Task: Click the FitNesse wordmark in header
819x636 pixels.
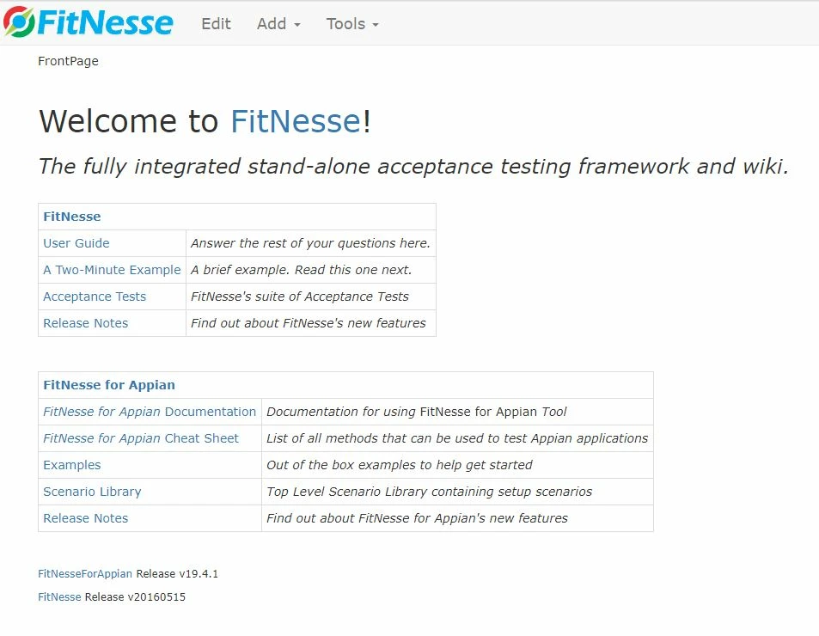Action: pos(105,23)
